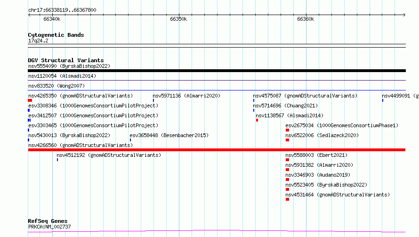Open the nsv1138567 (Alsmadi2014) label
This screenshot has height=237, width=419.
(290, 115)
